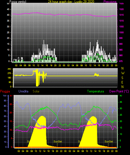This screenshot has width=130, height=155.
Task: Click the blue 70 humidity axis value
Action: tap(5, 111)
